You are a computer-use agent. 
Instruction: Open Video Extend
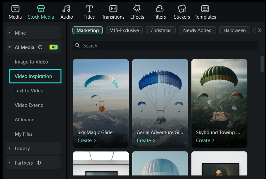click(x=29, y=105)
